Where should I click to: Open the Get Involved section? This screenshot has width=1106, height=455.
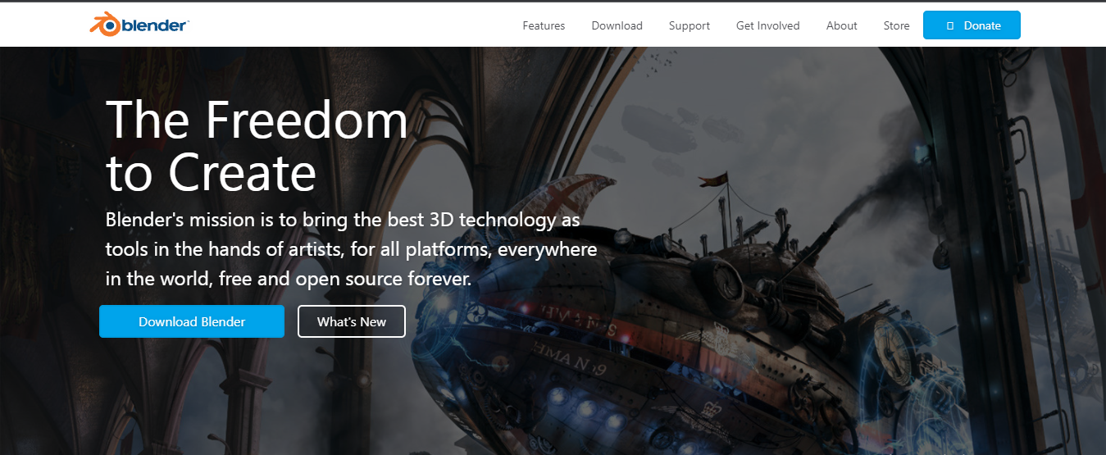point(768,25)
